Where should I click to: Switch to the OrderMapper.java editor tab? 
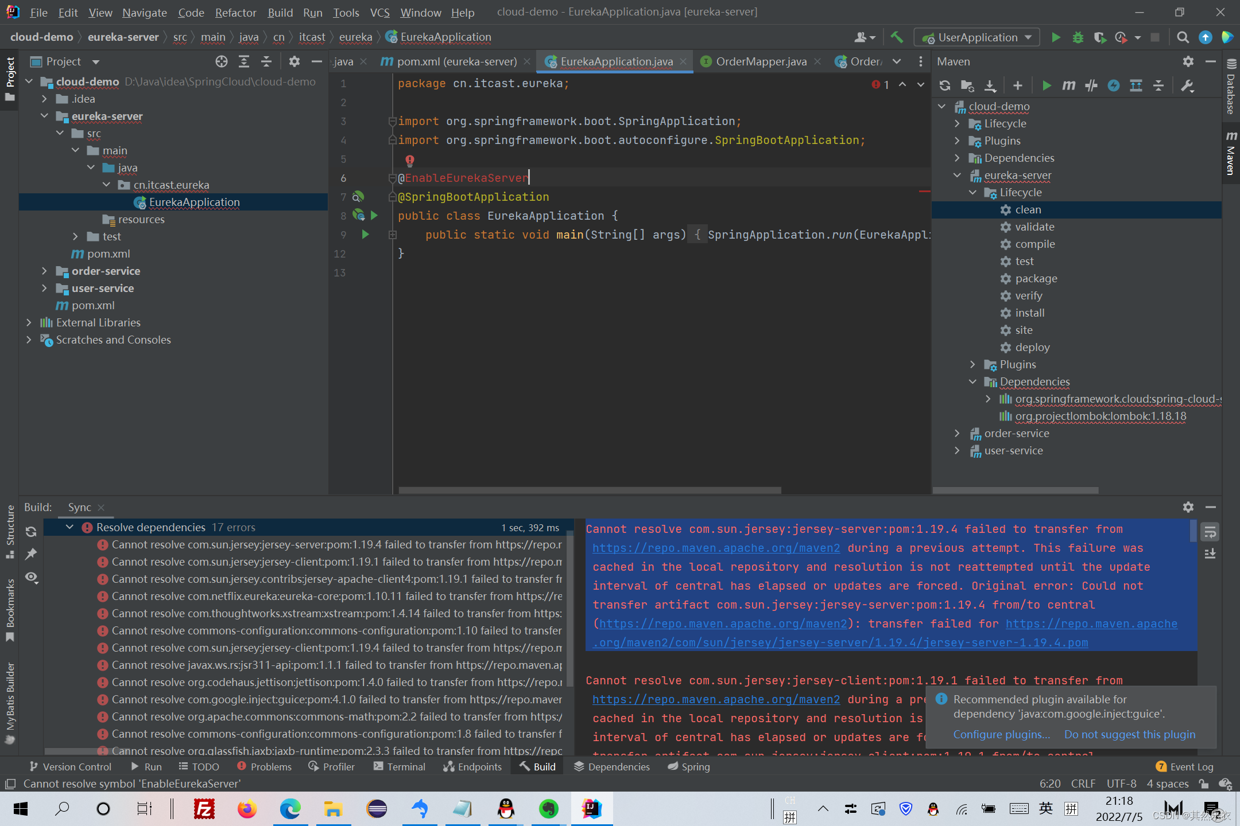tap(761, 61)
